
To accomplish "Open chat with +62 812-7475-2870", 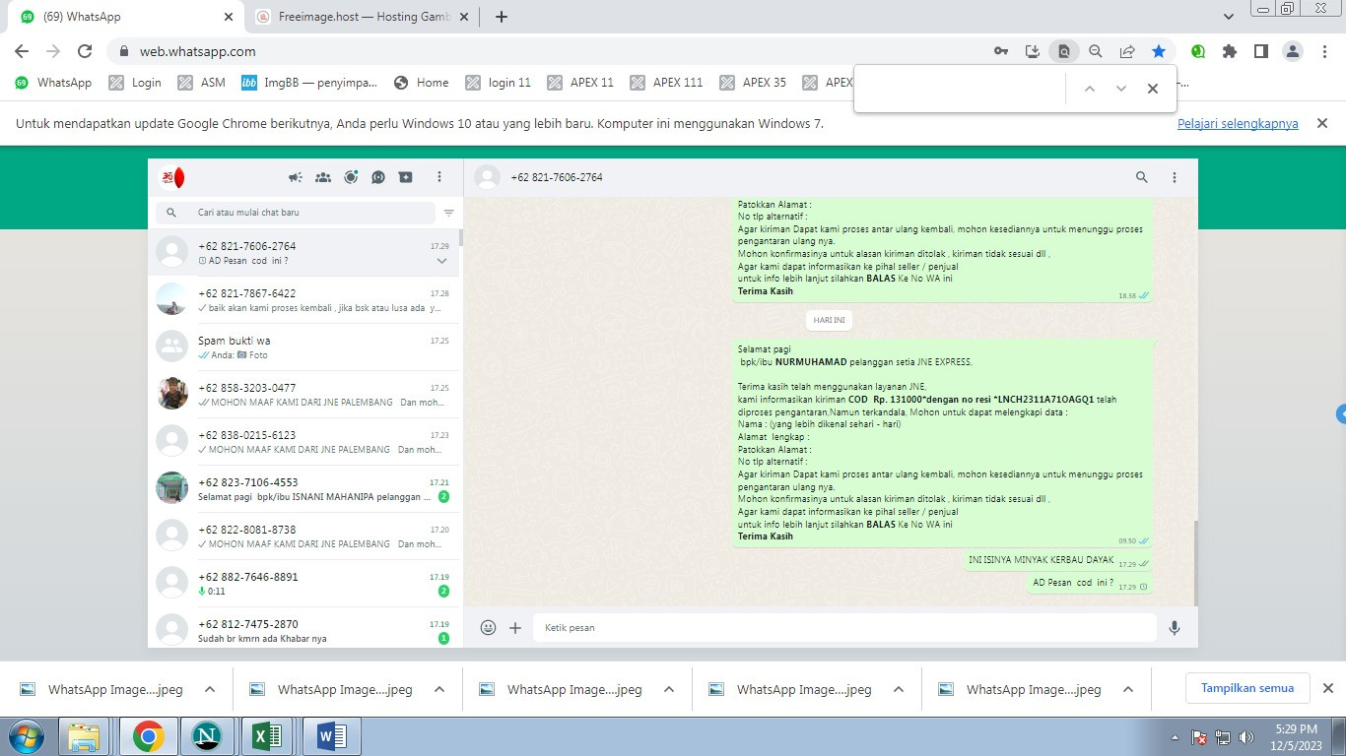I will coord(303,628).
